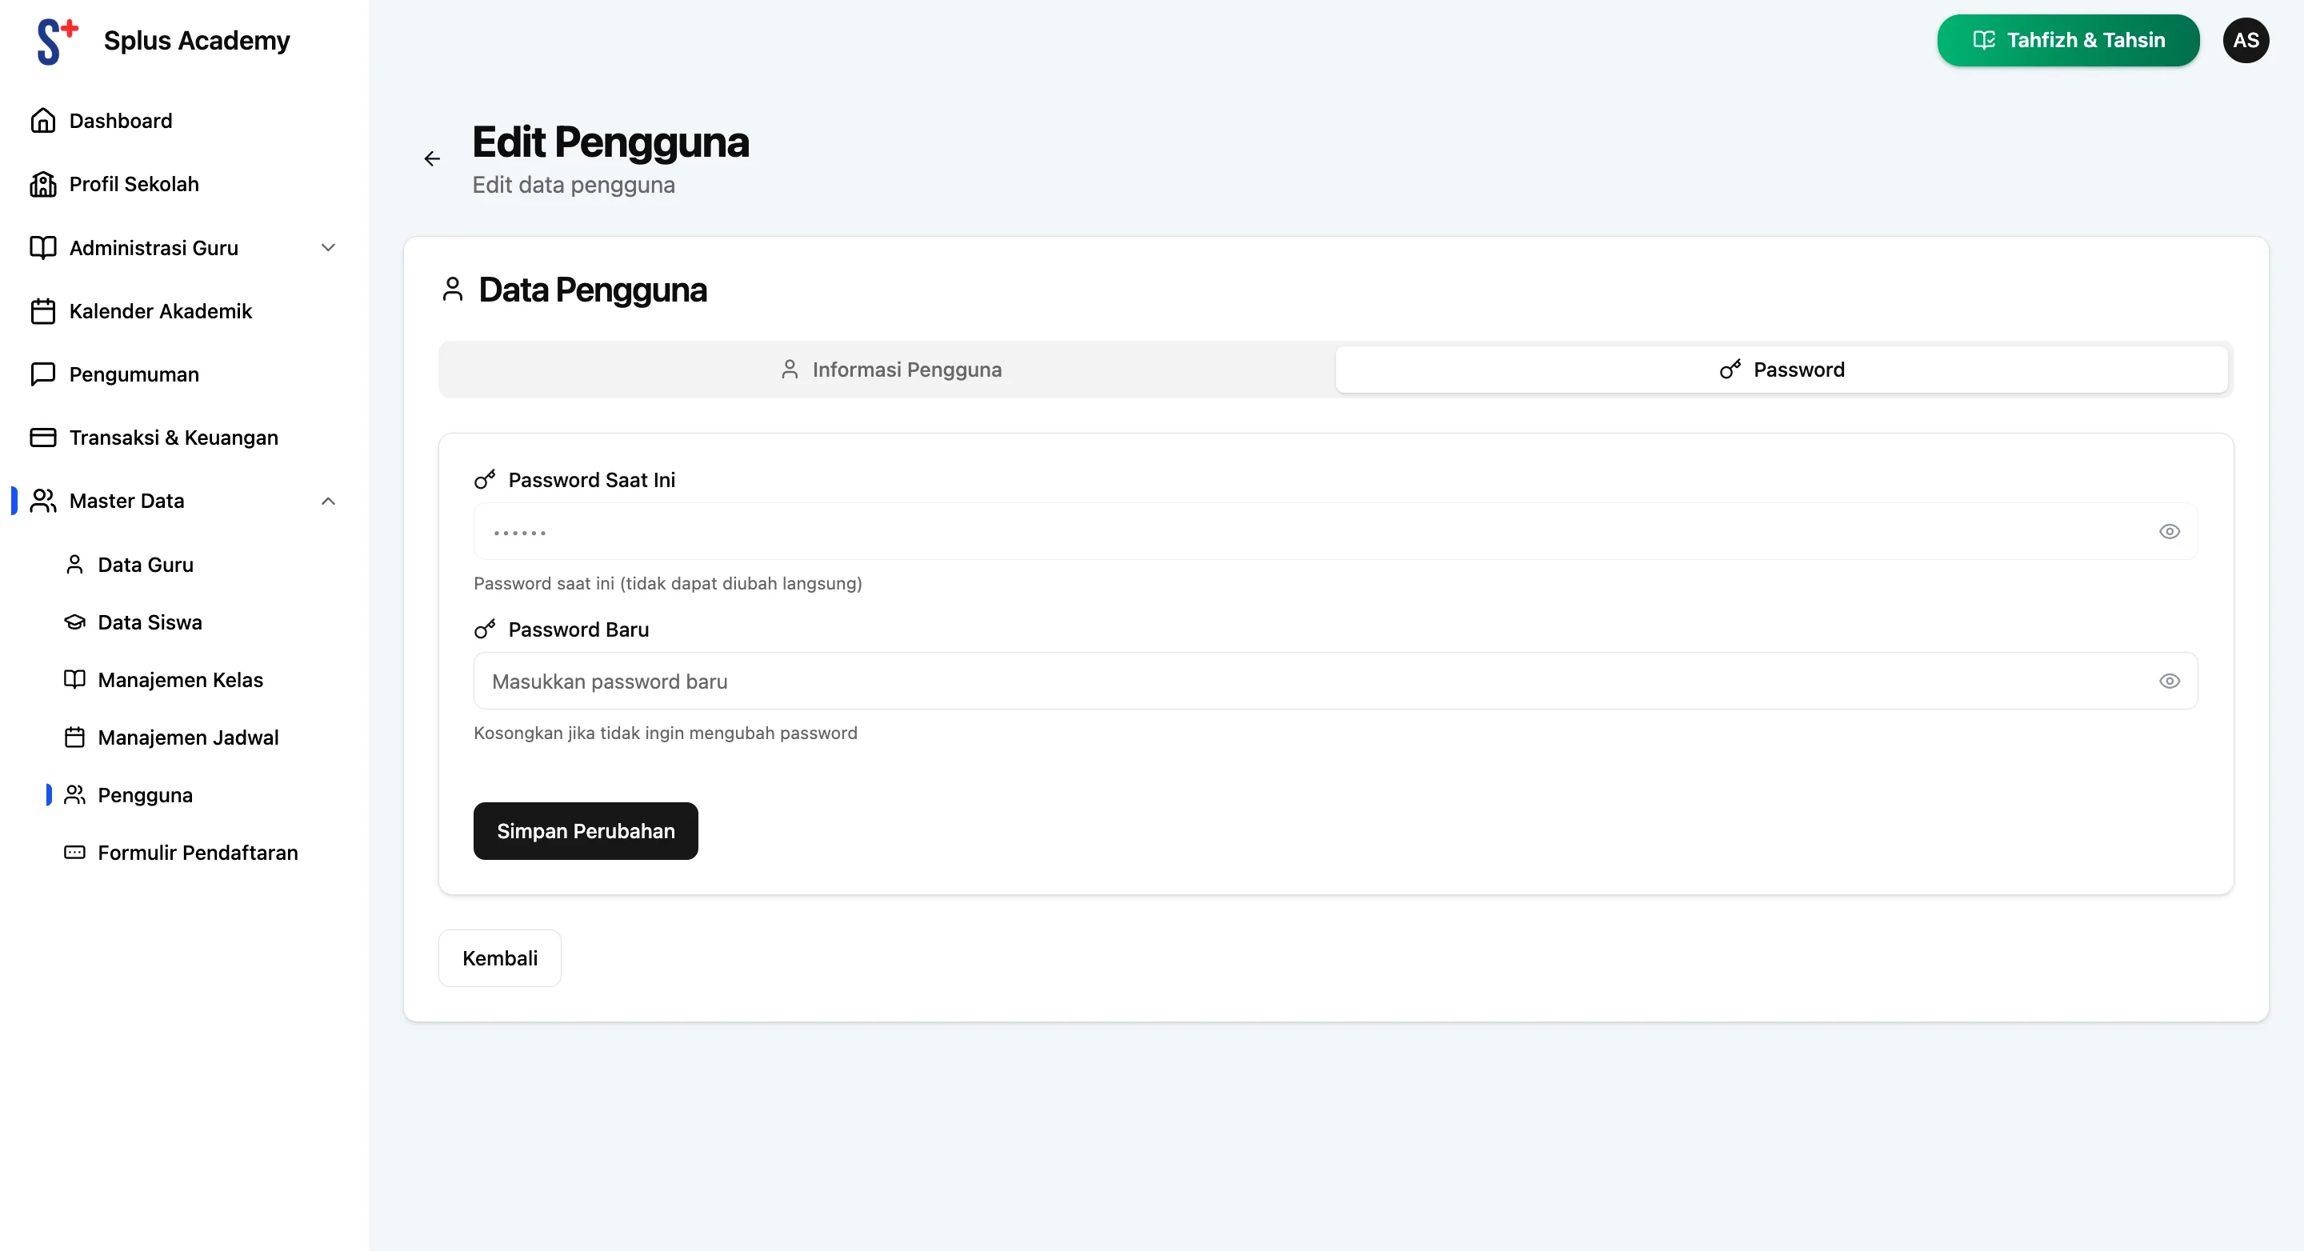
Task: Toggle Pengguna selection in sidebar
Action: pyautogui.click(x=145, y=794)
